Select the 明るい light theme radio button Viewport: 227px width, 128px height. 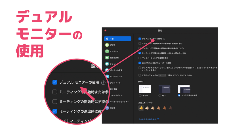140,96
